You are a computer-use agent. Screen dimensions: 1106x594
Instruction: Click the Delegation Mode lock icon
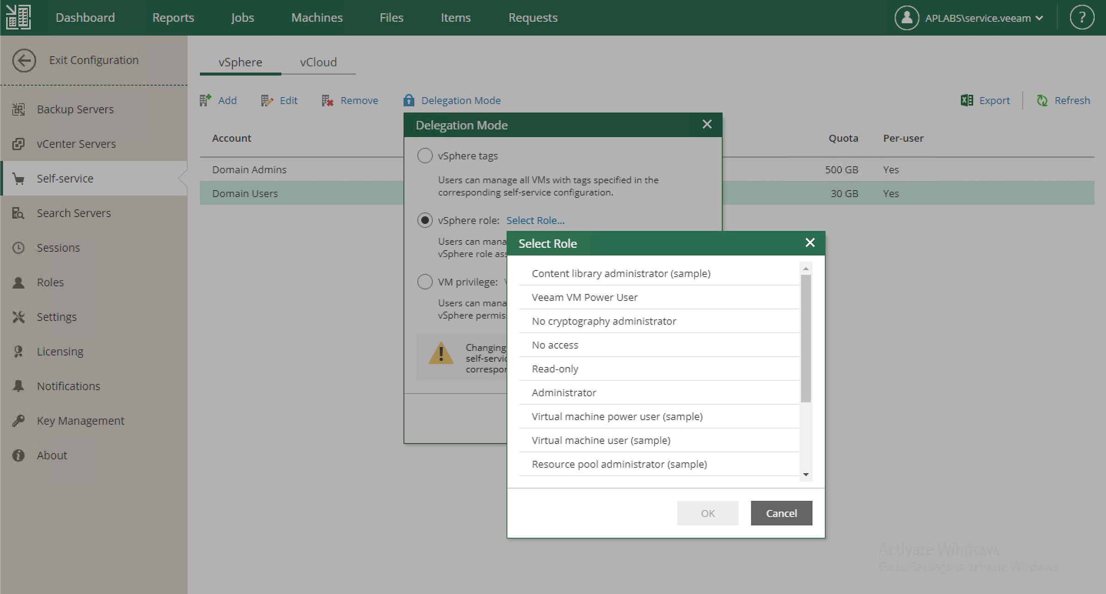(x=409, y=100)
